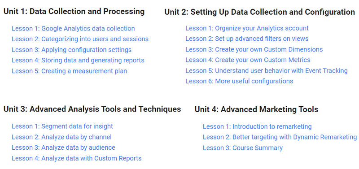Click Unit 1: Data Collection and Processing heading
This screenshot has height=169, width=359.
pyautogui.click(x=74, y=12)
